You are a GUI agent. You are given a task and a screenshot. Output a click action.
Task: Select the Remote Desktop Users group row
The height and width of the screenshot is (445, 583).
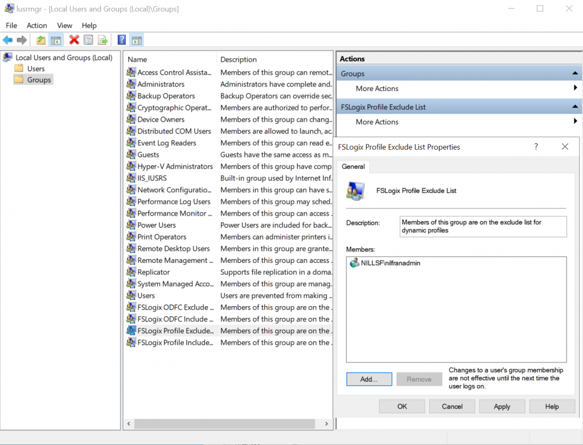click(x=229, y=249)
